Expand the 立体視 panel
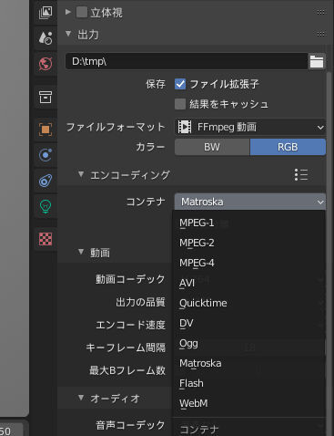 coord(68,12)
